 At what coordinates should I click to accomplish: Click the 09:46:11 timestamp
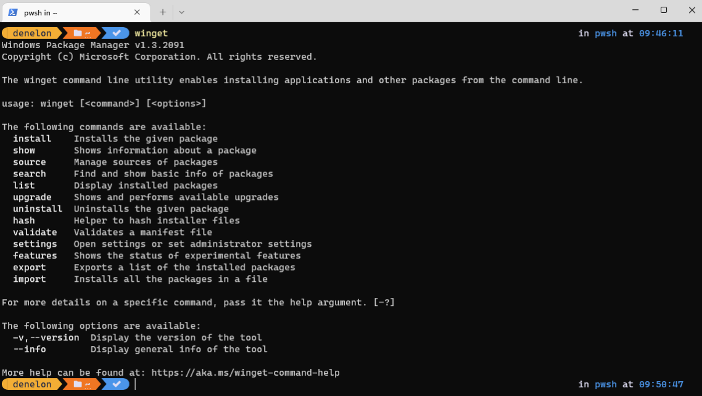661,33
